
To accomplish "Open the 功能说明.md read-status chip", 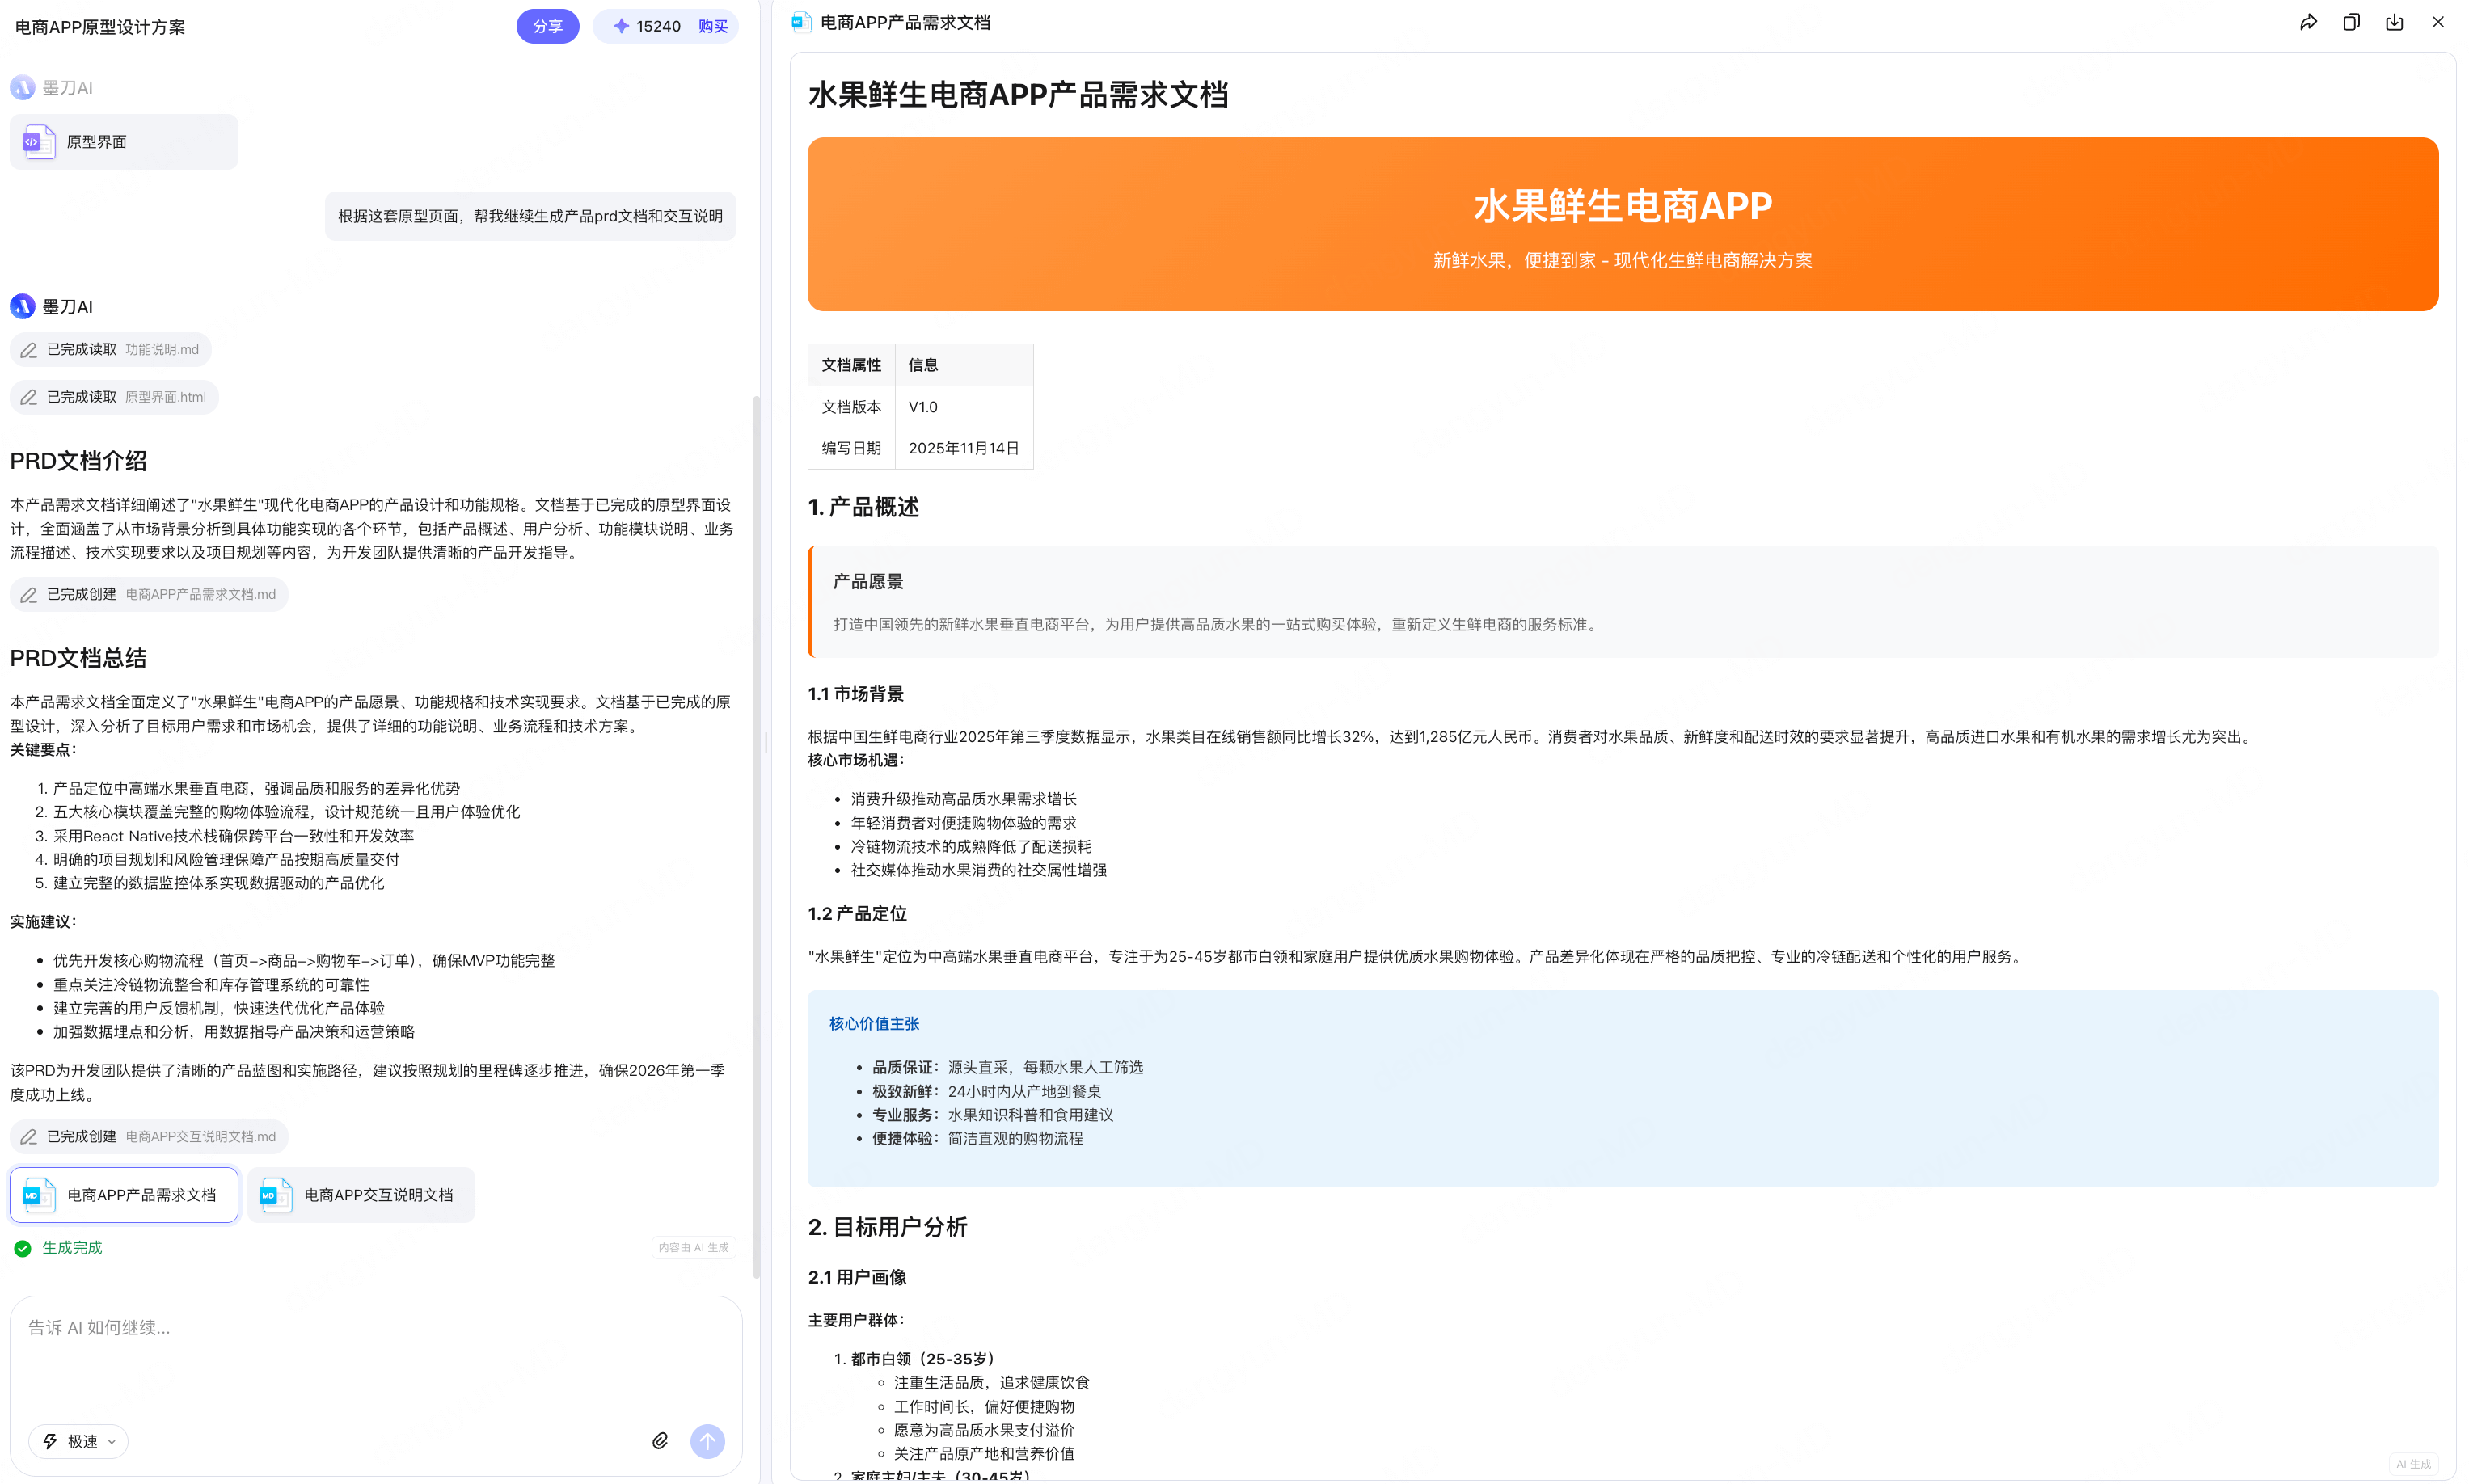I will (109, 349).
